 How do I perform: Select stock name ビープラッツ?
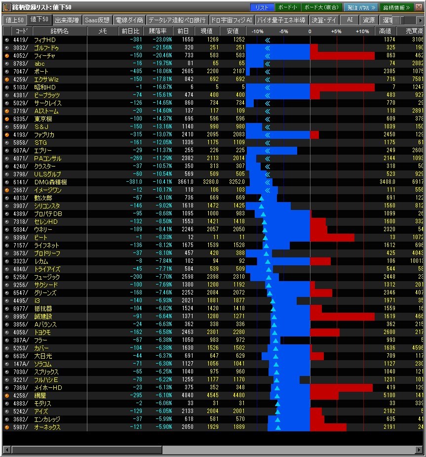coord(47,95)
